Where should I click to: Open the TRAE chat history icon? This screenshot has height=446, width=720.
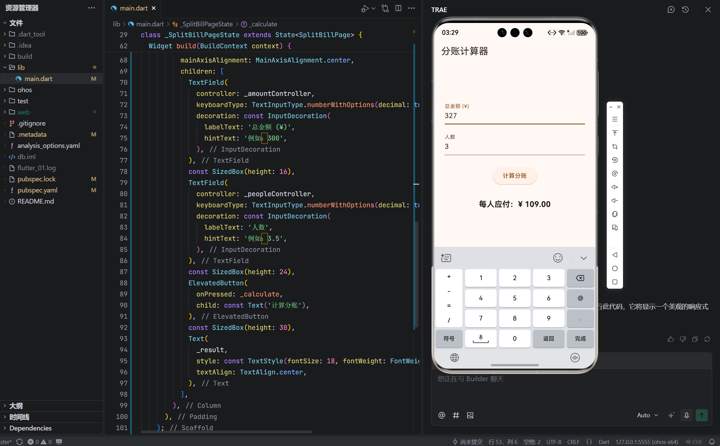point(685,9)
